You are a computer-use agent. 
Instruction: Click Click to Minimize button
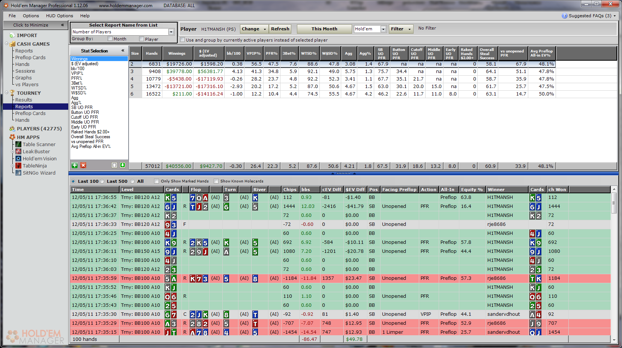pos(35,25)
